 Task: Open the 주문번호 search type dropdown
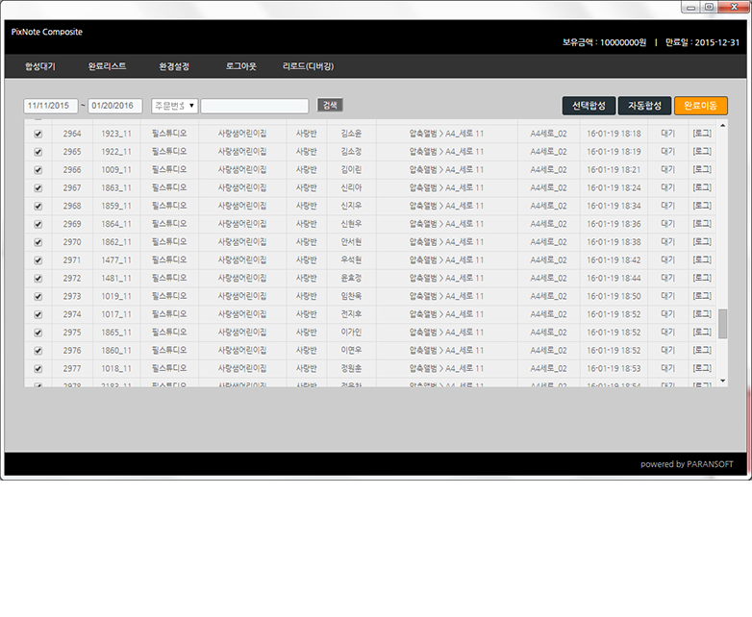pyautogui.click(x=174, y=106)
